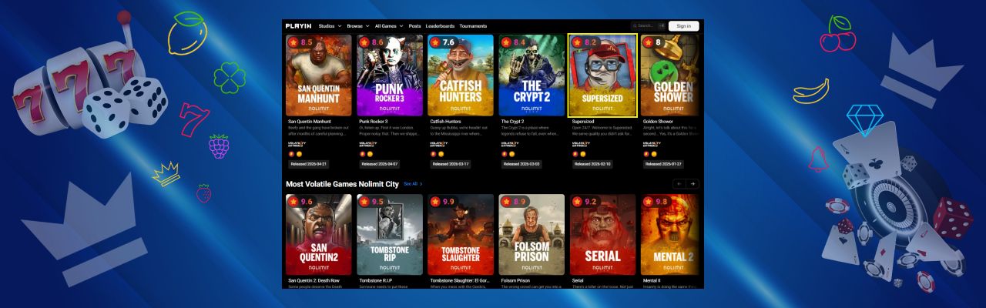The width and height of the screenshot is (986, 308).
Task: Go to the Posts page
Action: click(414, 25)
